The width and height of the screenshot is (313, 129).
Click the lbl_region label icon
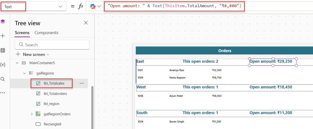(38, 104)
